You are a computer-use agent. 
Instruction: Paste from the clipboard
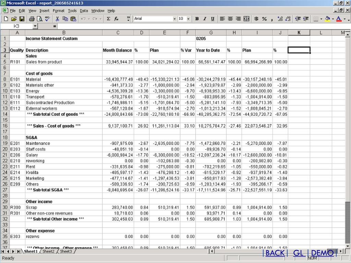(73, 19)
